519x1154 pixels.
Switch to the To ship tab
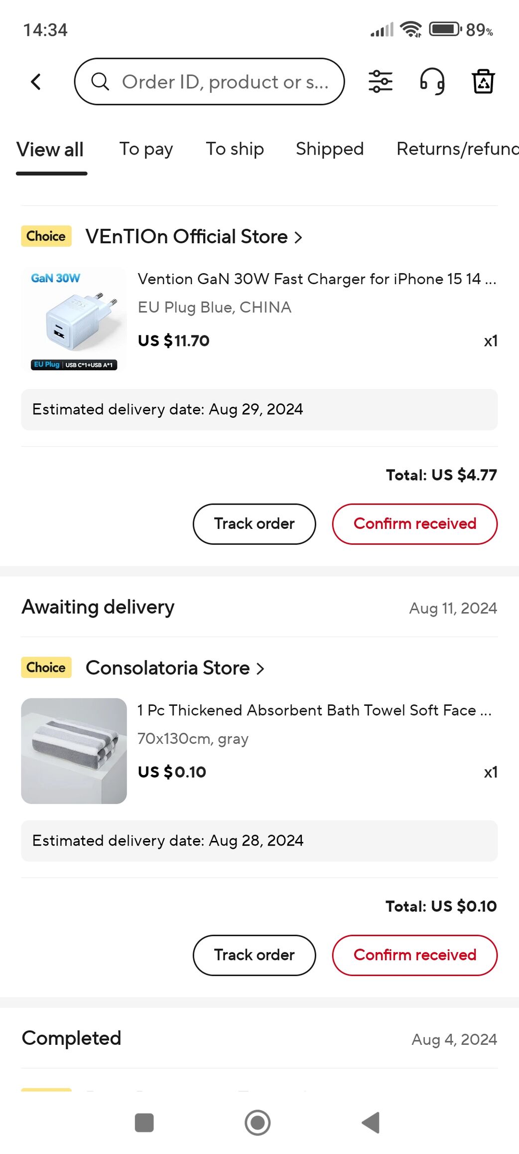coord(235,149)
